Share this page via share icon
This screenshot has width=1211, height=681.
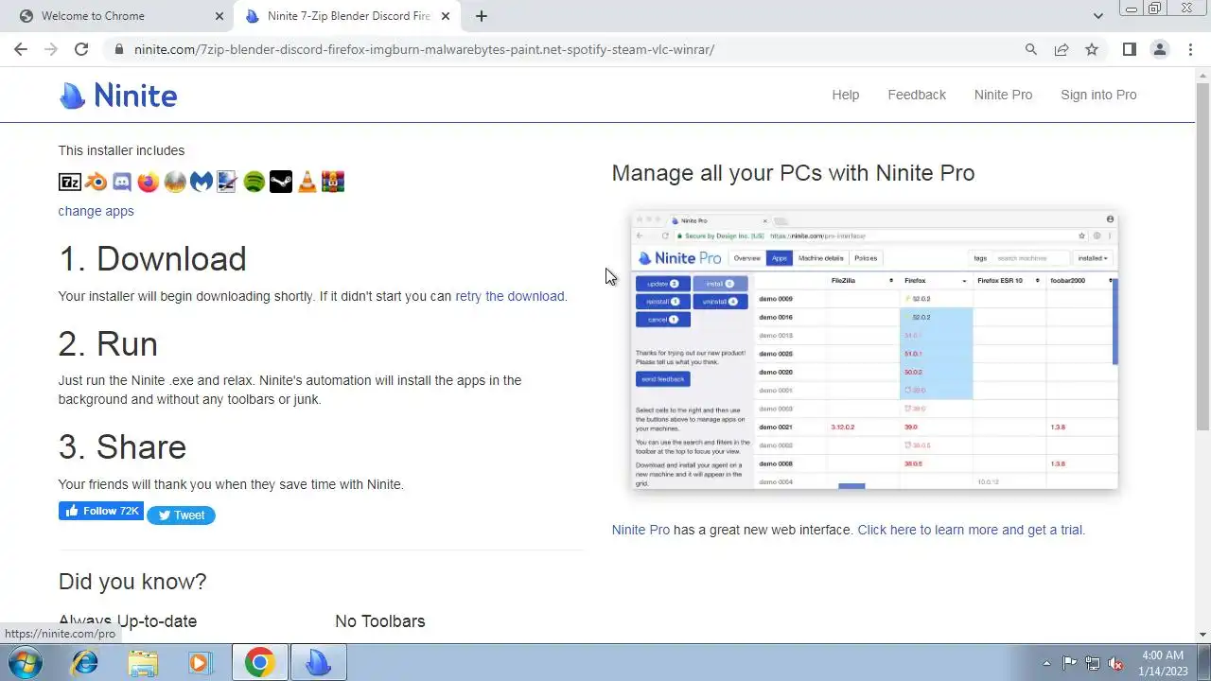[1062, 49]
